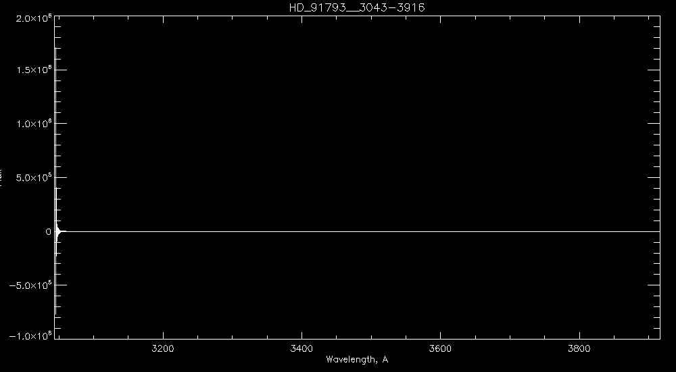This screenshot has height=372, width=676.
Task: Click the 3400 wavelength tick label
Action: coord(301,348)
